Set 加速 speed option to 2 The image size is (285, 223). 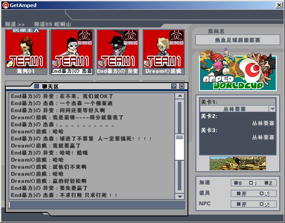click(x=269, y=183)
